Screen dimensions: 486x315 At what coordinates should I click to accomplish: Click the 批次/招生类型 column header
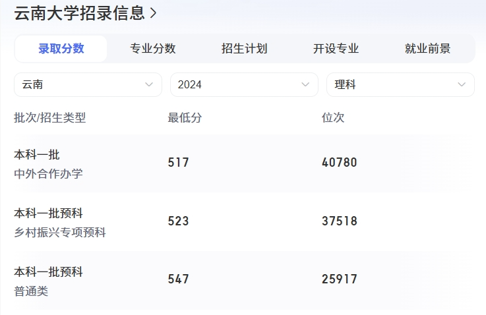pos(50,118)
